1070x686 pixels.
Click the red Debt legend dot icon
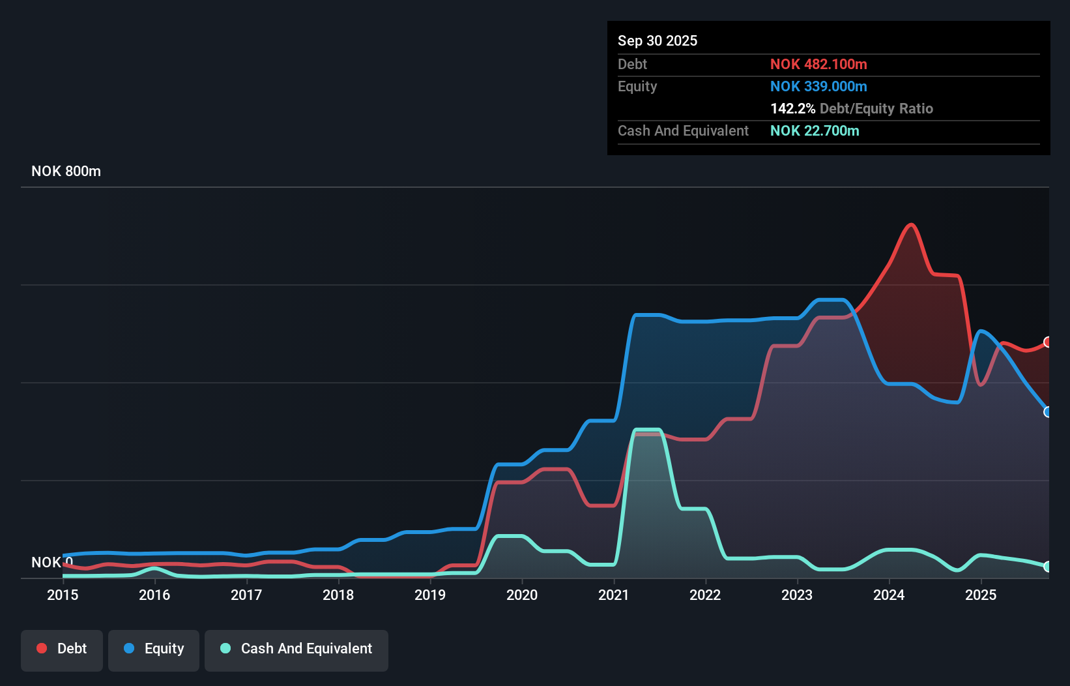point(42,648)
